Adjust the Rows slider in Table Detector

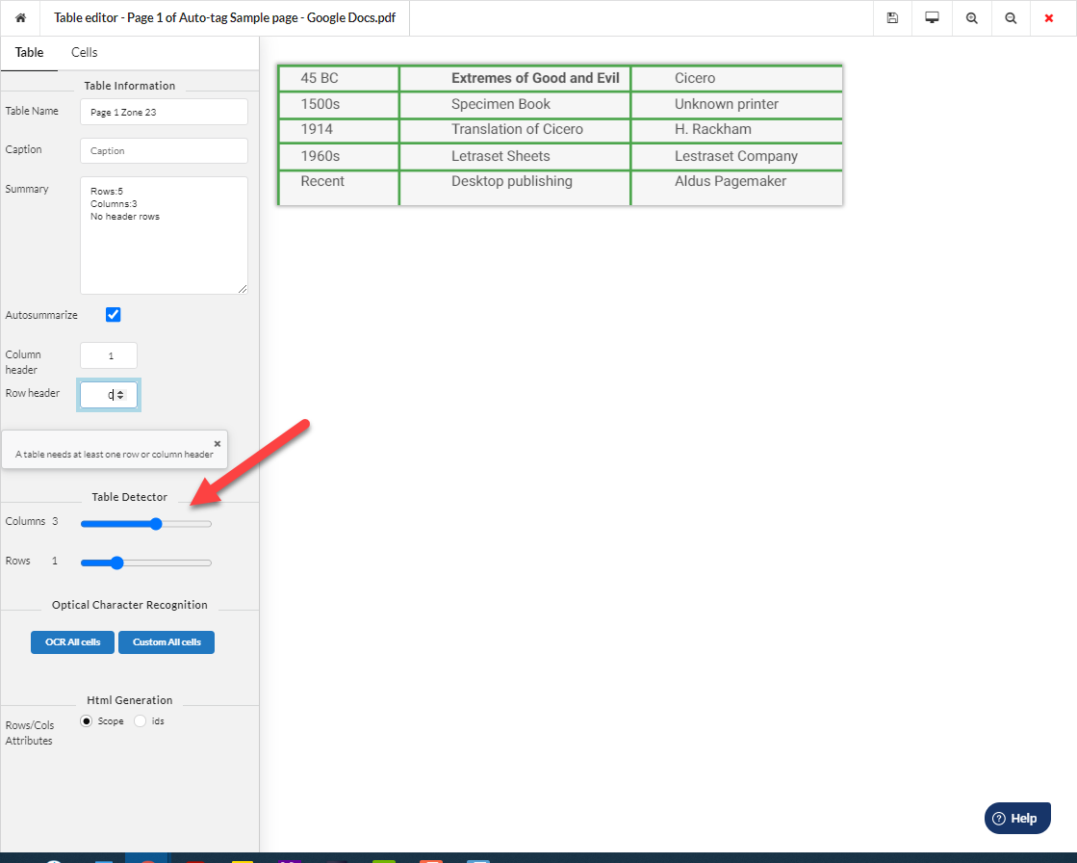tap(115, 562)
